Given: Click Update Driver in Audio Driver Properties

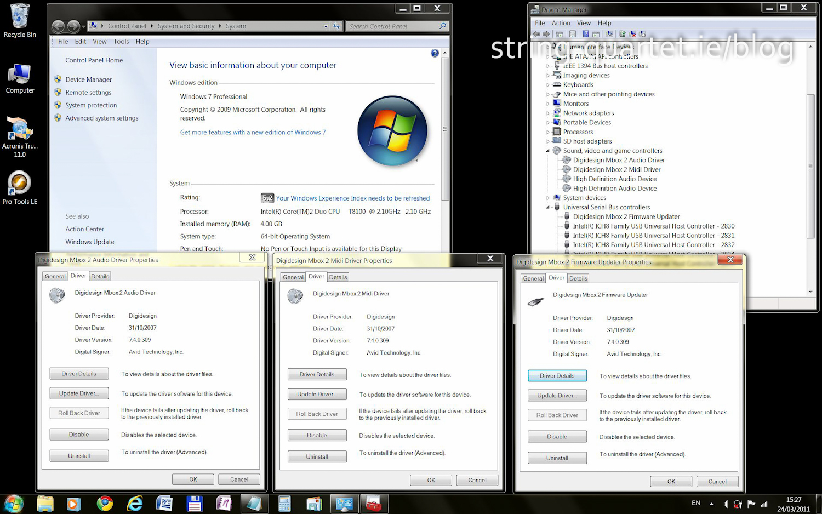Looking at the screenshot, I should pyautogui.click(x=79, y=393).
